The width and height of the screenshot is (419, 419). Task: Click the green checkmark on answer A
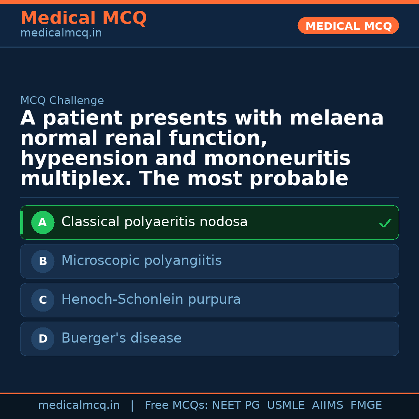(385, 223)
